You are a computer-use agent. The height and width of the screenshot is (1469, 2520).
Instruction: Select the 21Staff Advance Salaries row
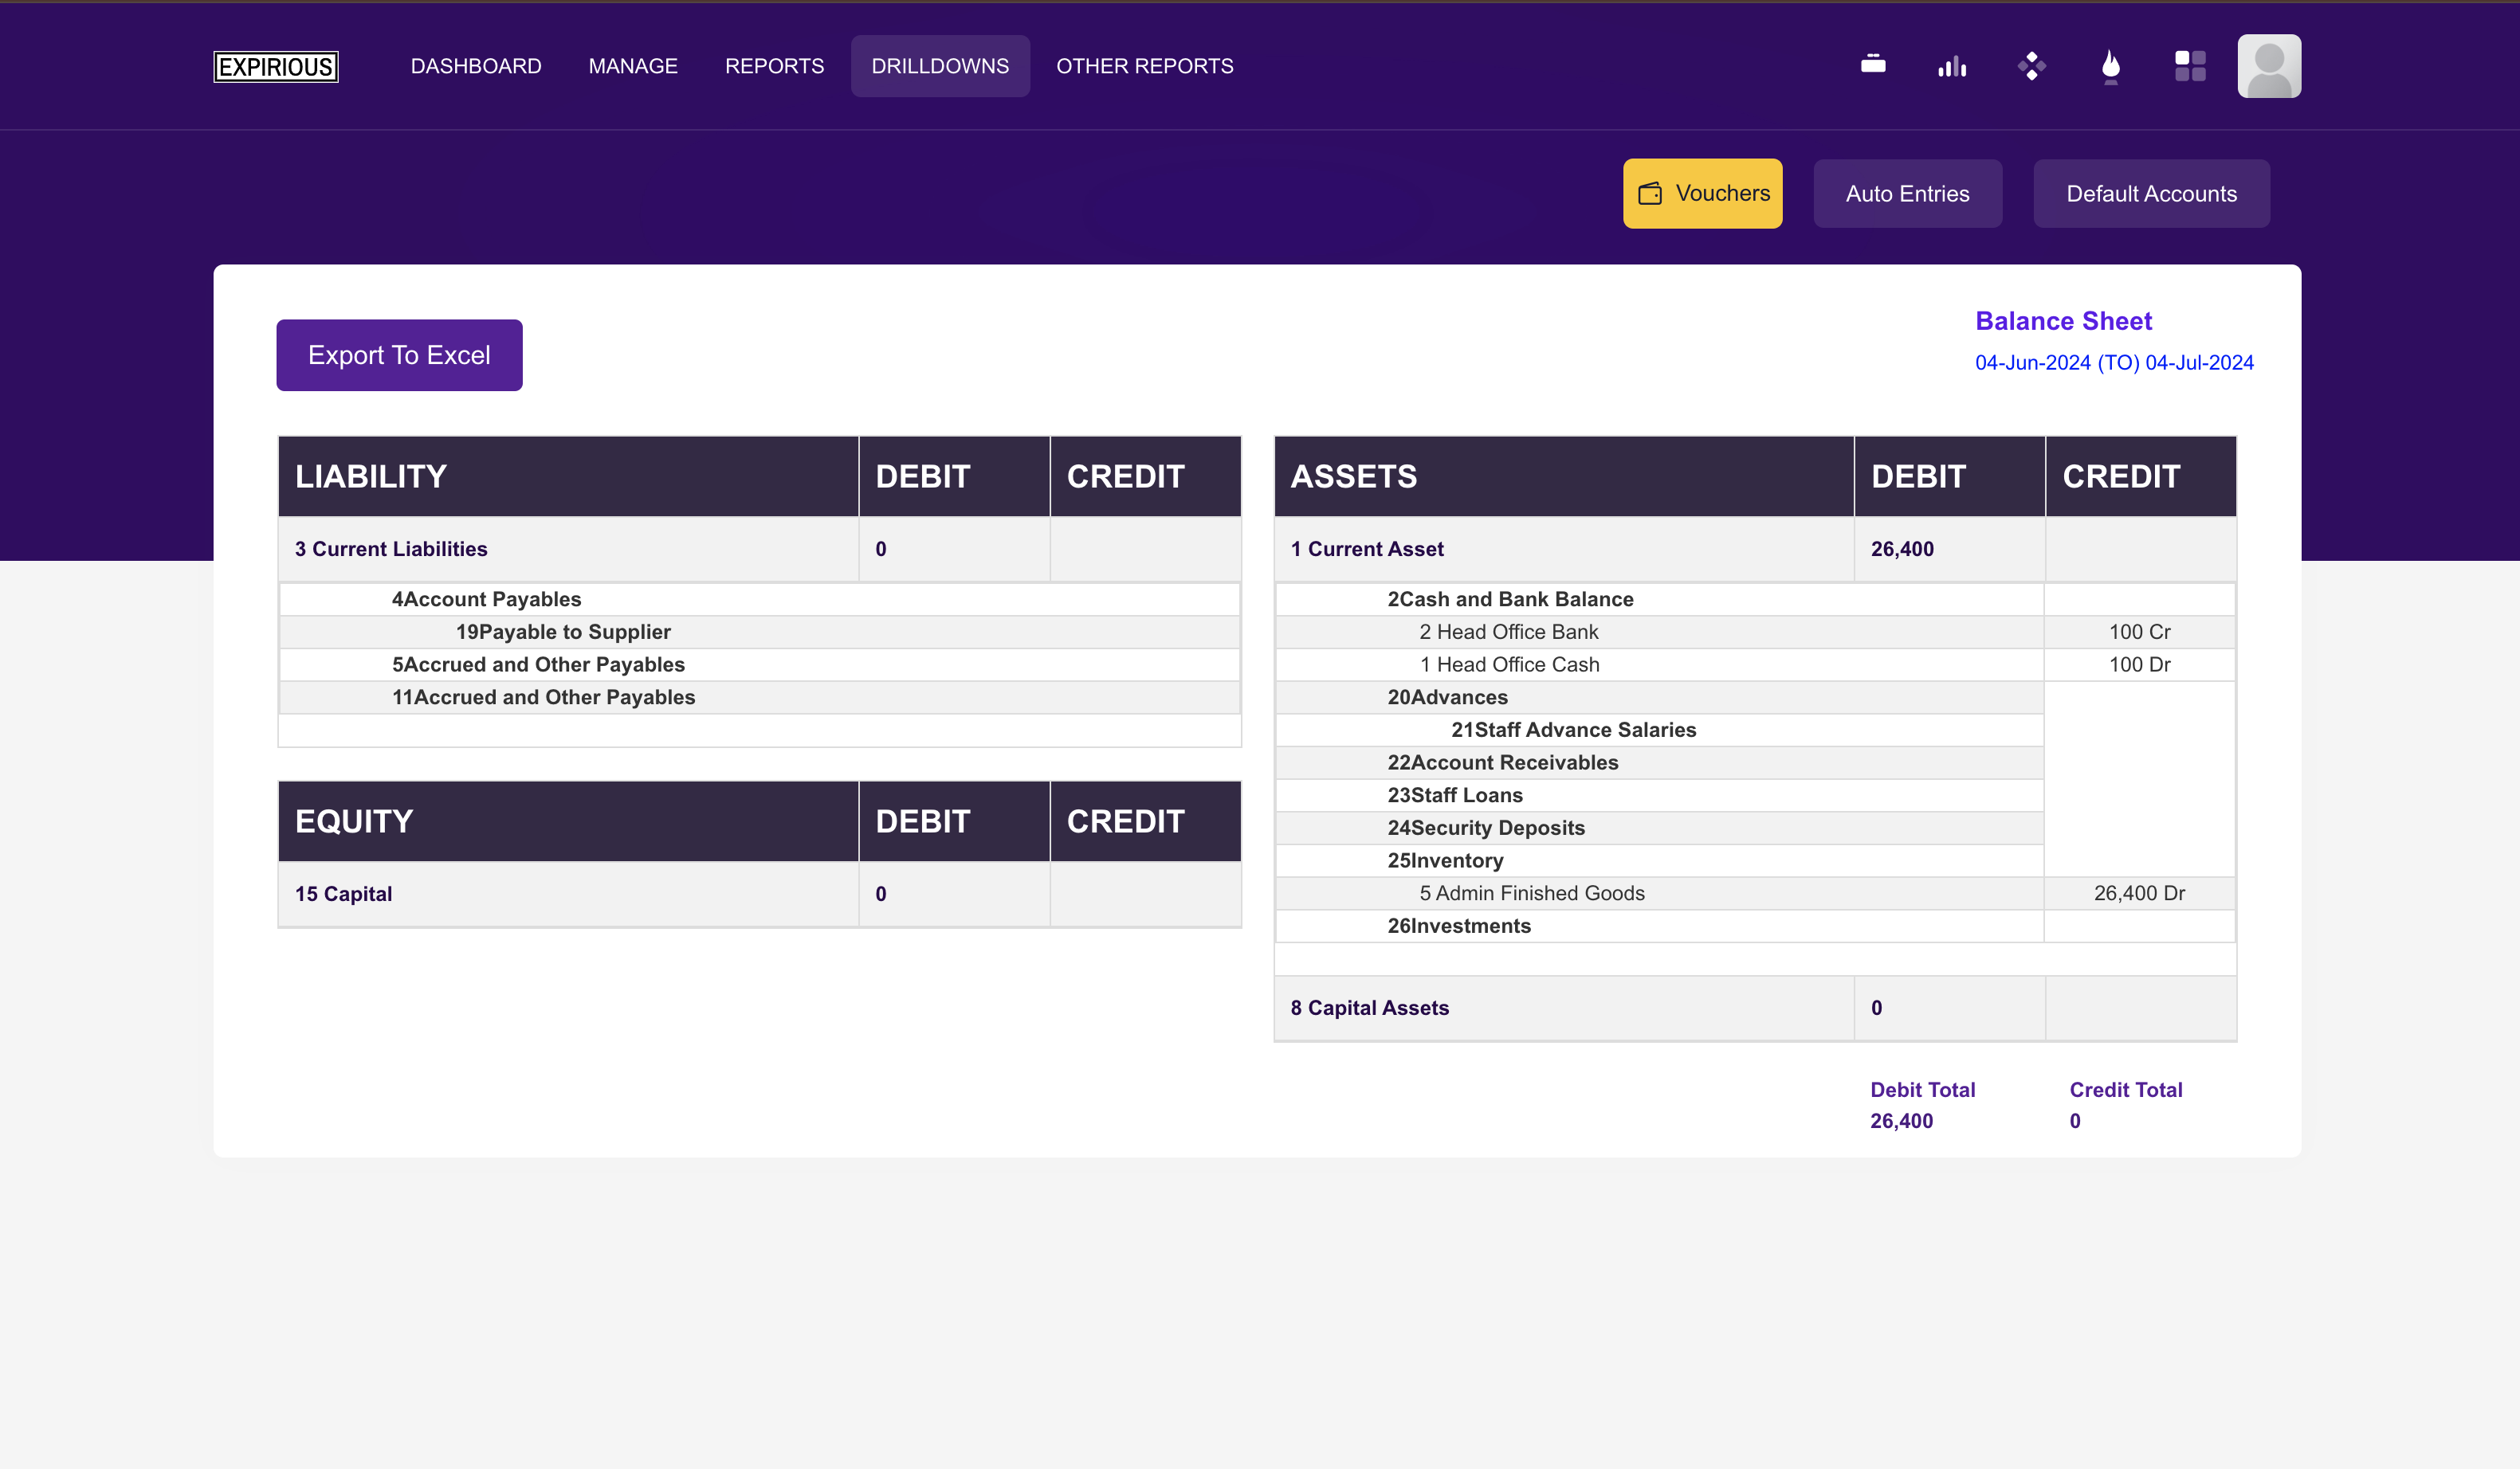click(1660, 731)
